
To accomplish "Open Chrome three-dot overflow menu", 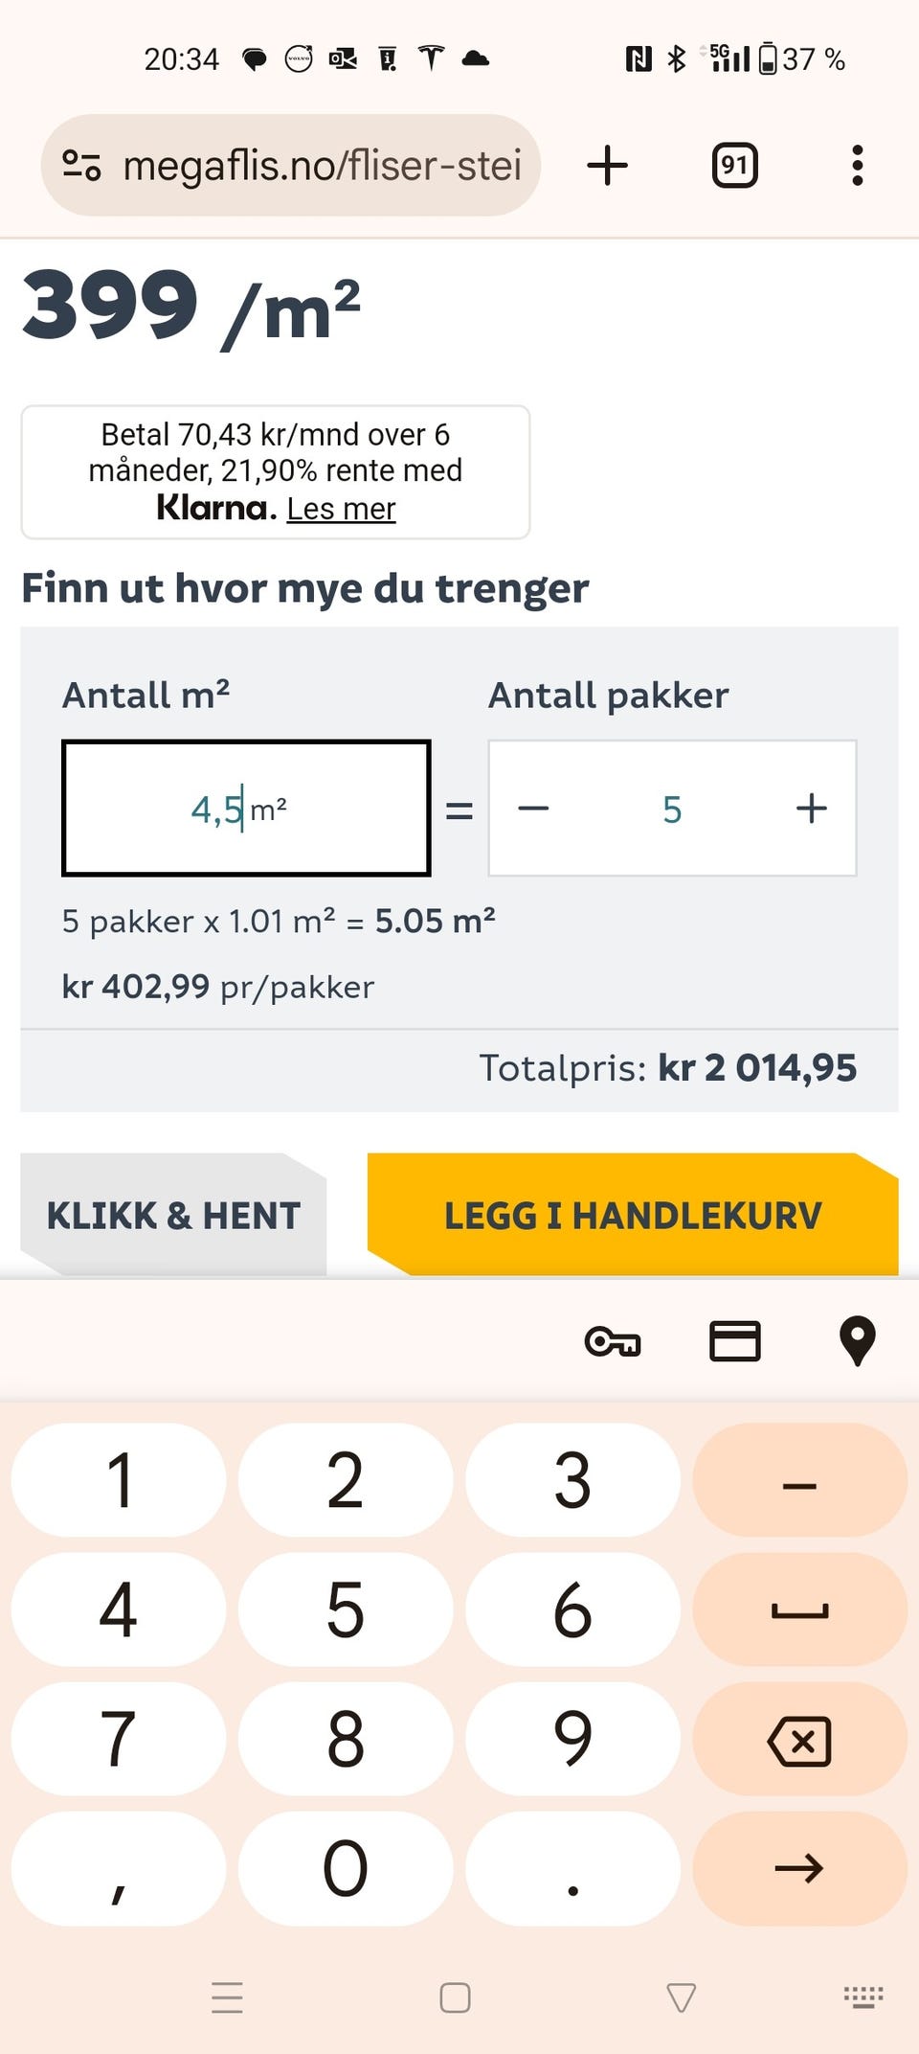I will click(857, 166).
